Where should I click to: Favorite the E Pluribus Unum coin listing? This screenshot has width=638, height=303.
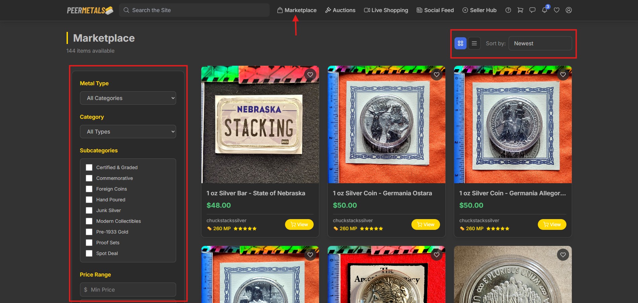[x=563, y=255]
